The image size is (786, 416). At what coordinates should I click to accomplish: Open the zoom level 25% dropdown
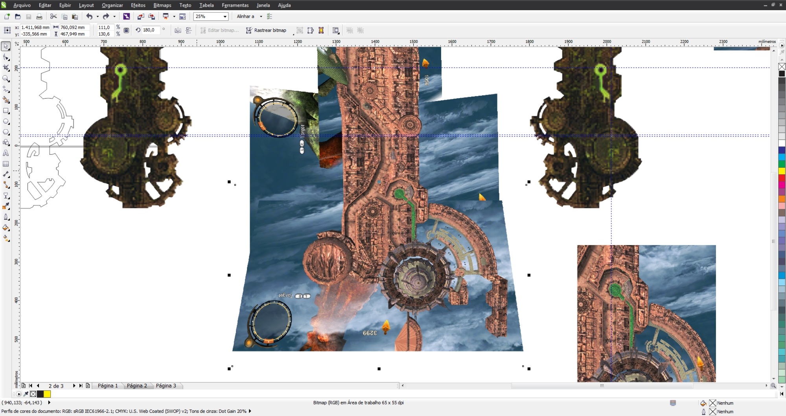point(225,16)
